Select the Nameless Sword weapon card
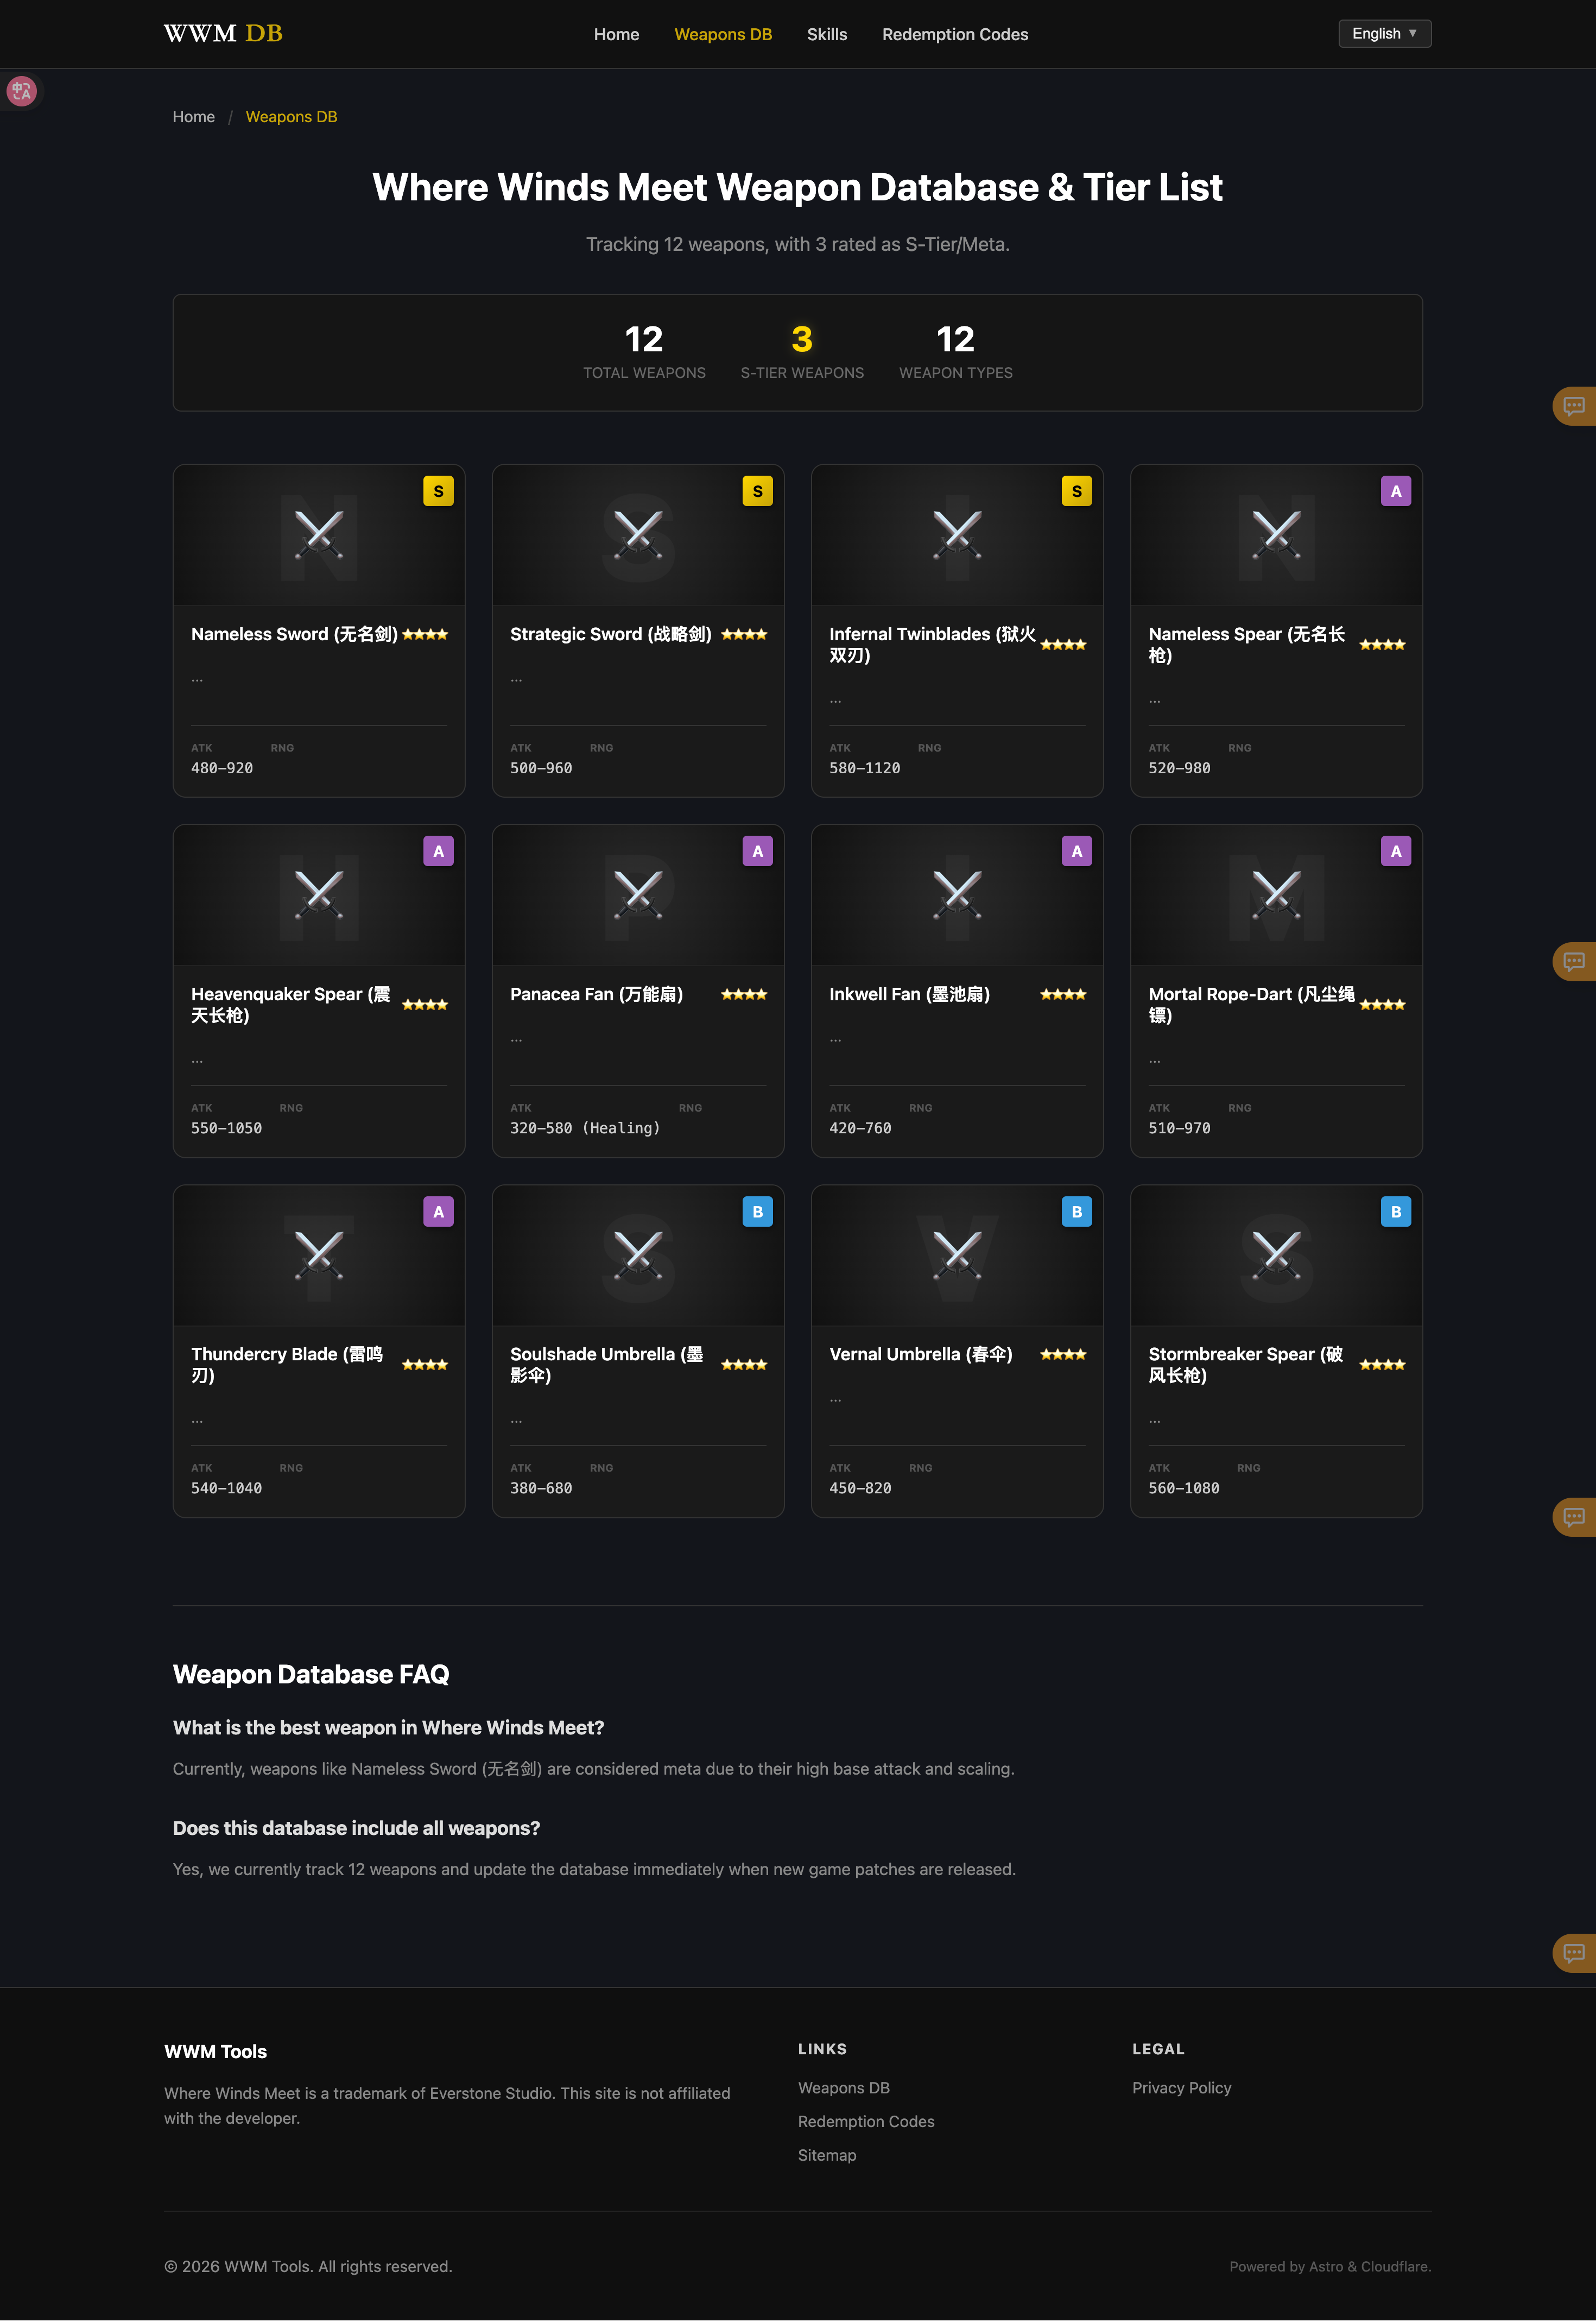 coord(318,630)
